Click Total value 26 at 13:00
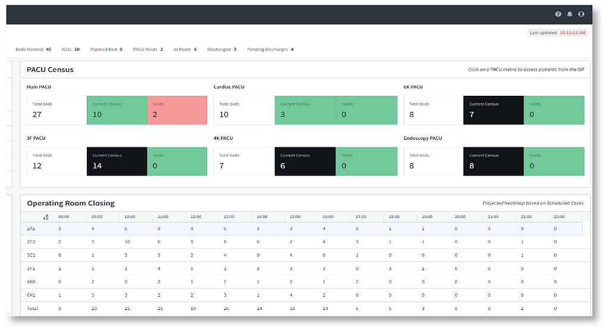This screenshot has width=609, height=335. click(227, 308)
